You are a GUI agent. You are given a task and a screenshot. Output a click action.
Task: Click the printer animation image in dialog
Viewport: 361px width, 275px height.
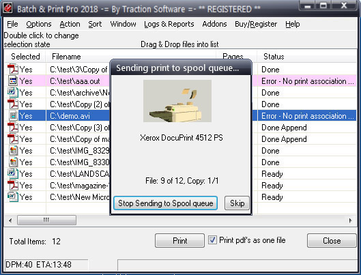pos(177,101)
